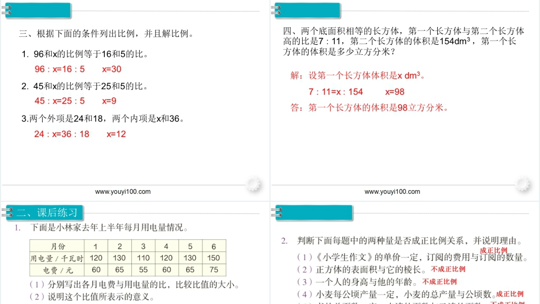Click question 3 text 两个外项是24和18
This screenshot has height=304, width=540.
point(103,119)
